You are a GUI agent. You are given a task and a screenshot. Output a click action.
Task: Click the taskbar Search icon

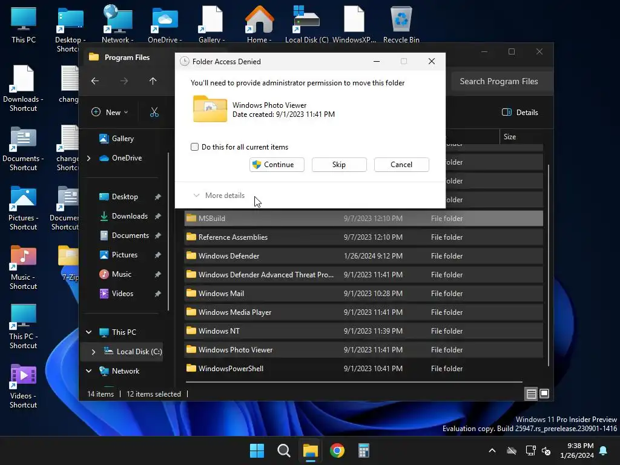(283, 450)
